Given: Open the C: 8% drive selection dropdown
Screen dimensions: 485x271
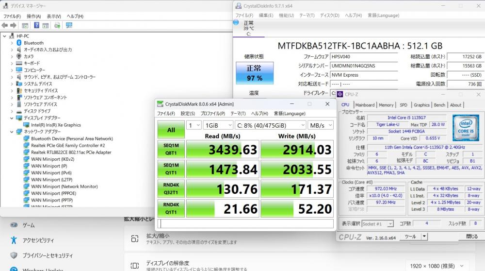Looking at the screenshot, I should [x=271, y=125].
